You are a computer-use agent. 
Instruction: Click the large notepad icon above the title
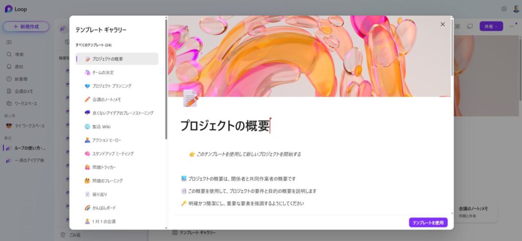[190, 98]
